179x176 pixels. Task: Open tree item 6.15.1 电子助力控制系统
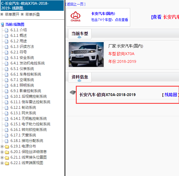pyautogui.click(x=30, y=124)
